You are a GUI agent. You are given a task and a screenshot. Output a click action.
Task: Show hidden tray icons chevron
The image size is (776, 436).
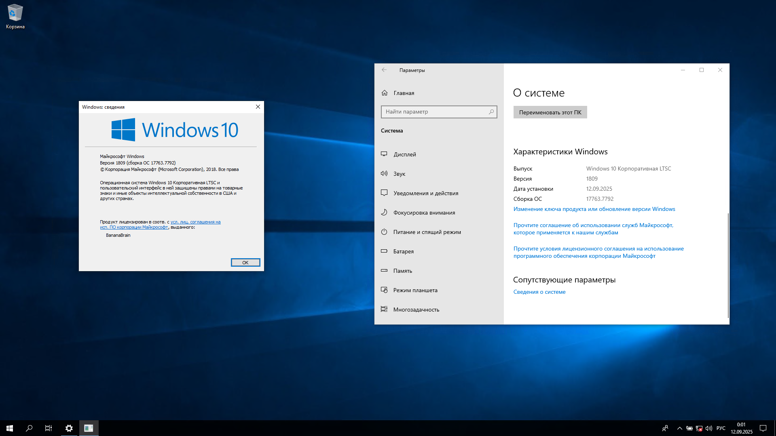click(x=680, y=428)
